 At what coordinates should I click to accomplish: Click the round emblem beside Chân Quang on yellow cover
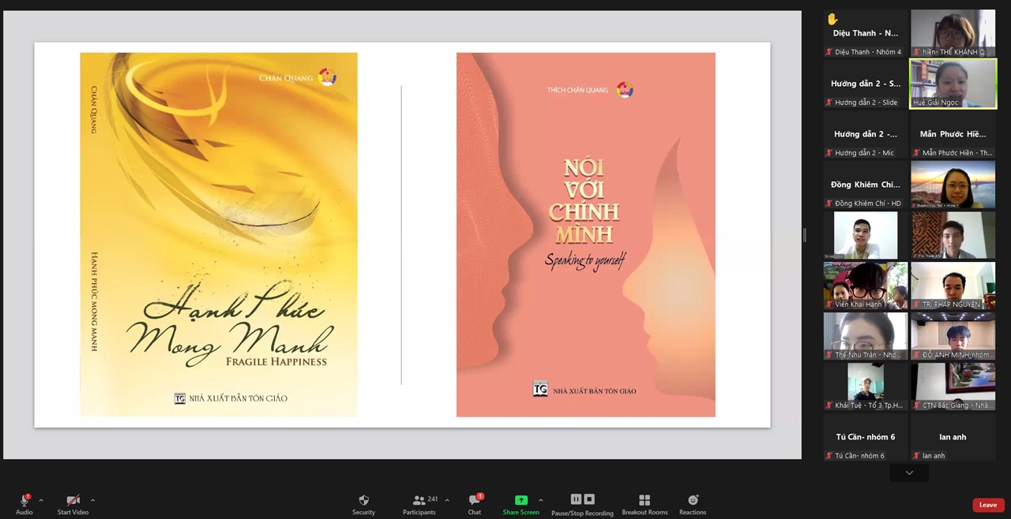(327, 77)
